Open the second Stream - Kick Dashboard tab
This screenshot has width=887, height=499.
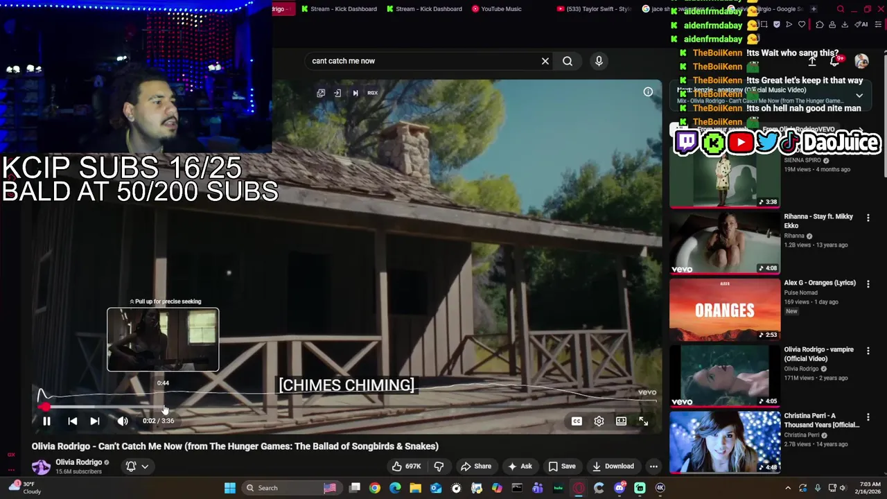click(x=424, y=9)
